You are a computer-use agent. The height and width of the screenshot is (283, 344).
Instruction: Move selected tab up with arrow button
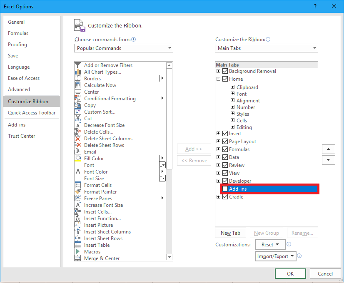coord(329,149)
